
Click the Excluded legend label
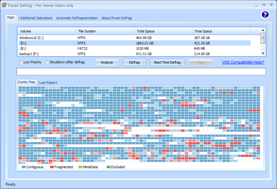118,167
